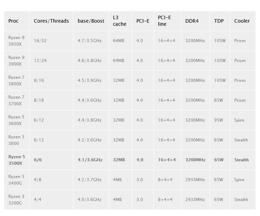Click the Cooler column header
Screen dimensions: 260x216
point(242,21)
